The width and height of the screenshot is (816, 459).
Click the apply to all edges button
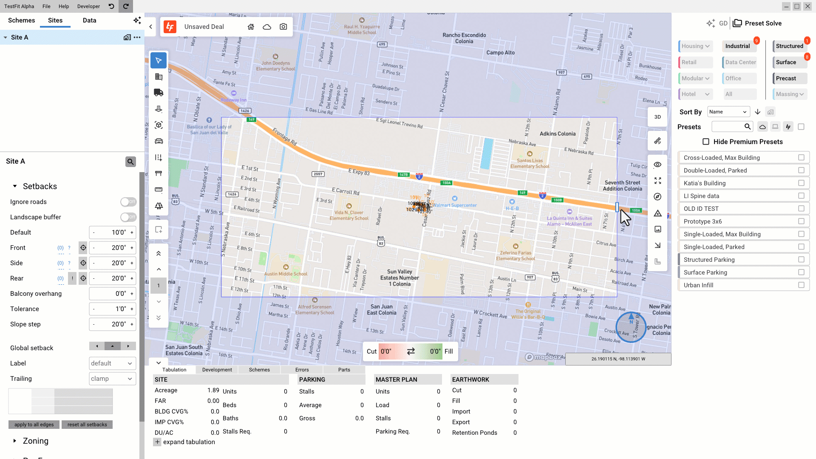click(34, 425)
